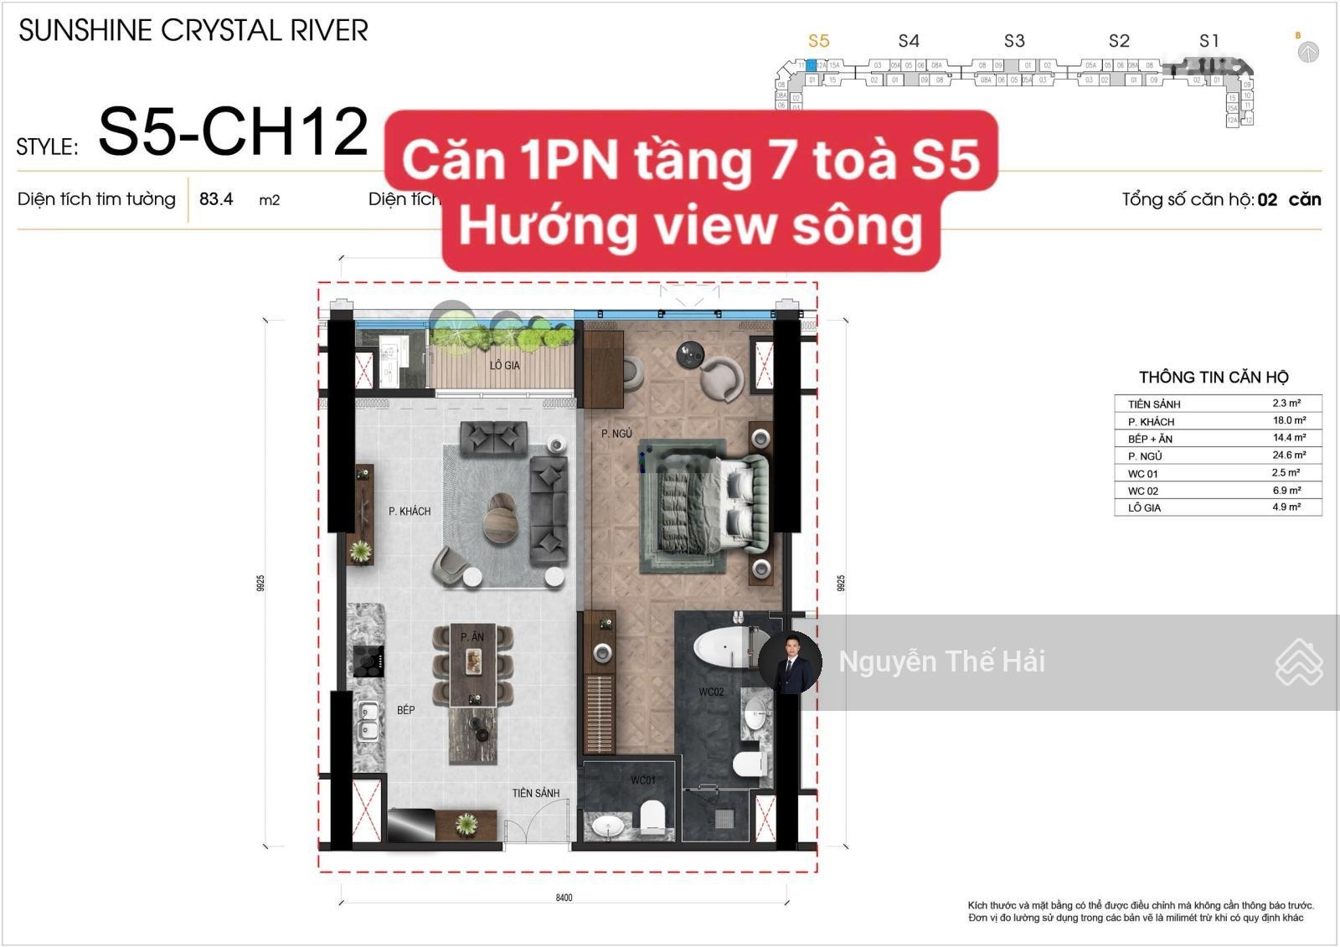Click the S2 tower label on key map

1119,41
